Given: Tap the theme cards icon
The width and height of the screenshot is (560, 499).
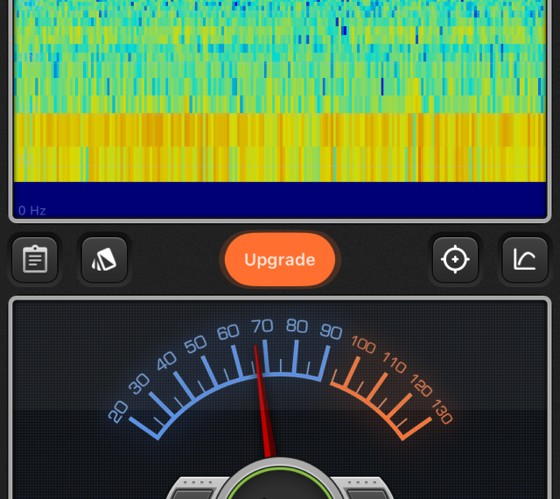Looking at the screenshot, I should coord(105,260).
